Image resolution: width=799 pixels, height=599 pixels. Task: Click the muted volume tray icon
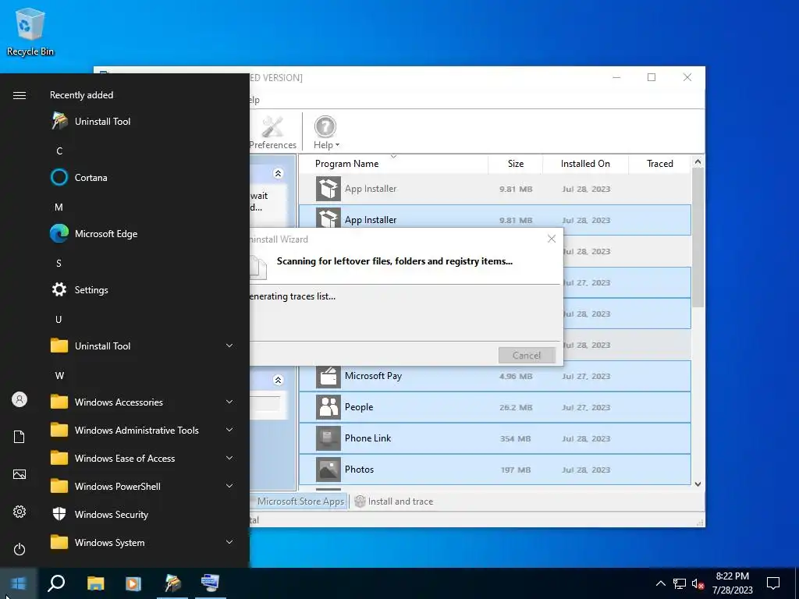[x=698, y=583]
